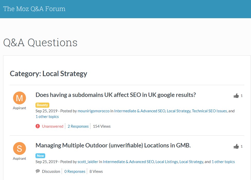The width and height of the screenshot is (251, 180).
Task: Expand the 1 other topics on the GMB post
Action: click(x=223, y=162)
